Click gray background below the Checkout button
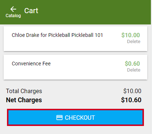152x134 pixels. (x=75, y=130)
